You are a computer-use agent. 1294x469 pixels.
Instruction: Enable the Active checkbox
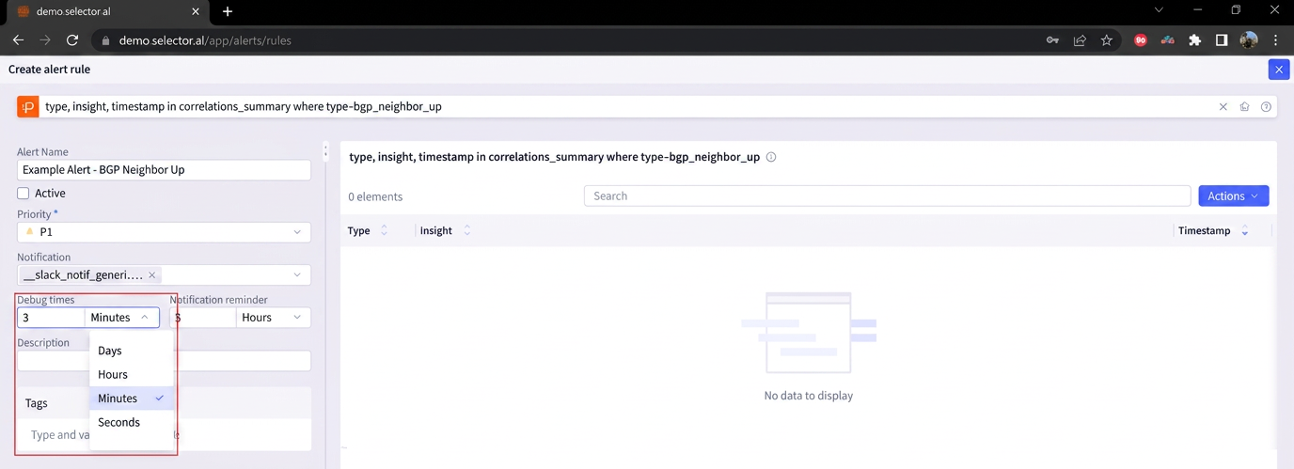tap(24, 194)
